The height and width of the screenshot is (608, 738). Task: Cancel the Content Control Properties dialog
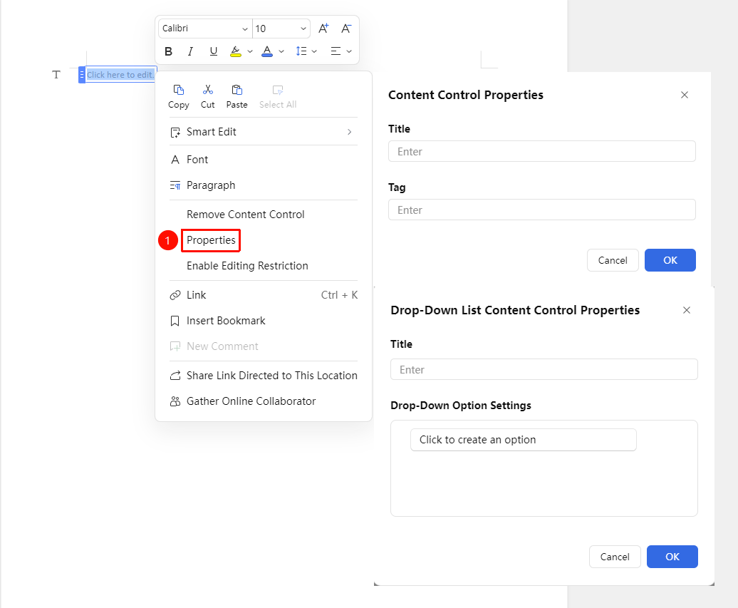pyautogui.click(x=613, y=260)
